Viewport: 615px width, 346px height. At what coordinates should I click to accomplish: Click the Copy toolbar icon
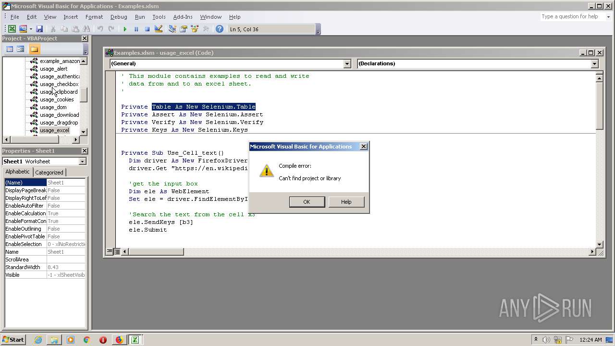pos(64,29)
